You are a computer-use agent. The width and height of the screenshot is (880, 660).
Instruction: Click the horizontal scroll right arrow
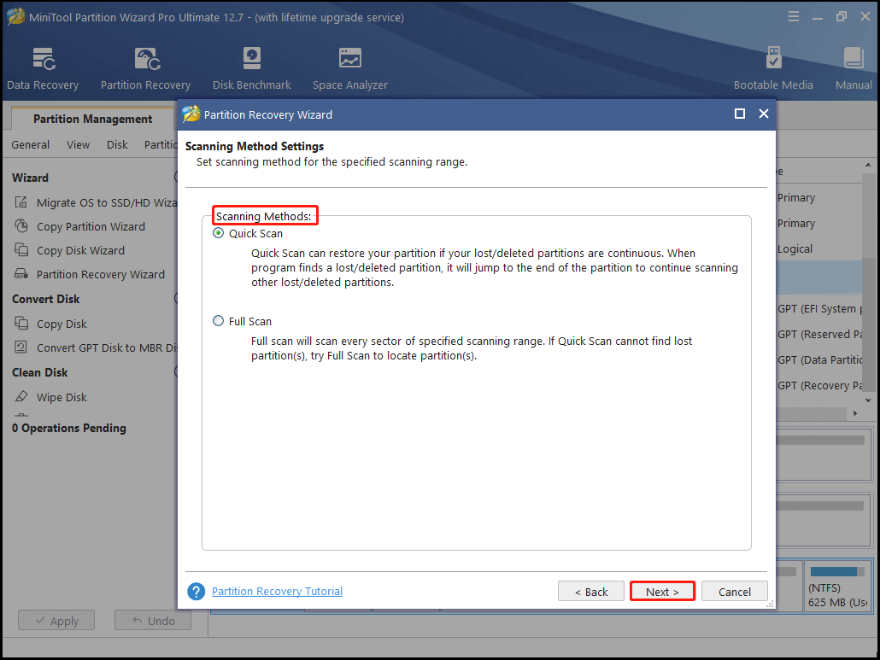coord(854,413)
